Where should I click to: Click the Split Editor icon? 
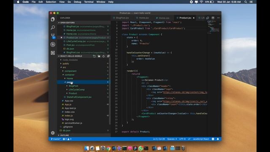coord(213,18)
